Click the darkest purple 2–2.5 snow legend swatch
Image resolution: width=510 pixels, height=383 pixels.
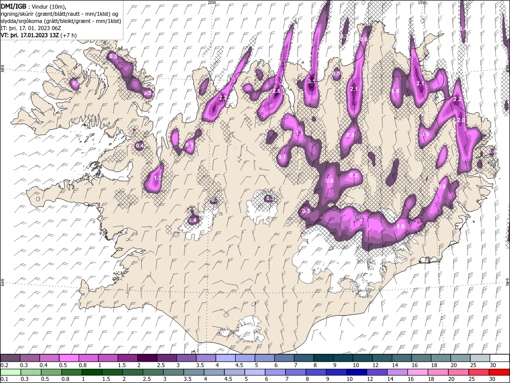click(x=147, y=358)
